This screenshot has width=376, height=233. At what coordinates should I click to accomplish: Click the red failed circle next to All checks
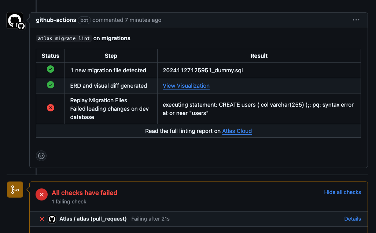coord(41,194)
